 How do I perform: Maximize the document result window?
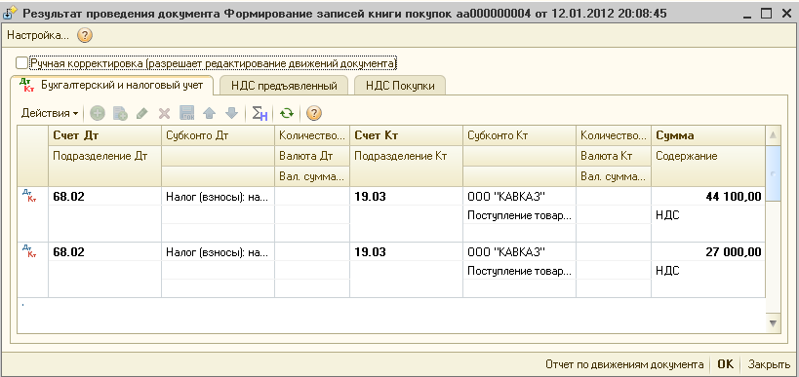coord(767,14)
